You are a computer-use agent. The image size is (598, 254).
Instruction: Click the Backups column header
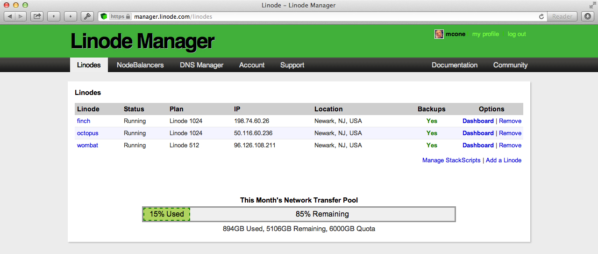[432, 109]
